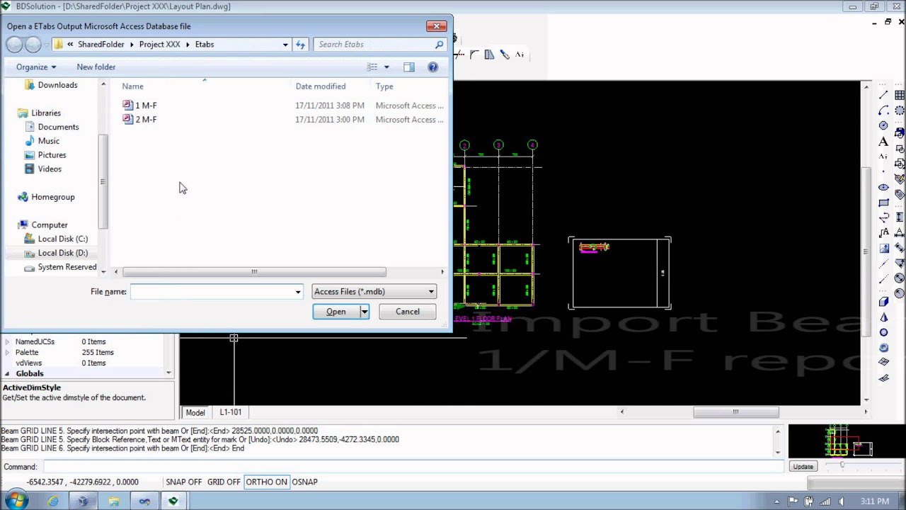Select the Line tool in right toolbar
The image size is (906, 510).
point(883,95)
